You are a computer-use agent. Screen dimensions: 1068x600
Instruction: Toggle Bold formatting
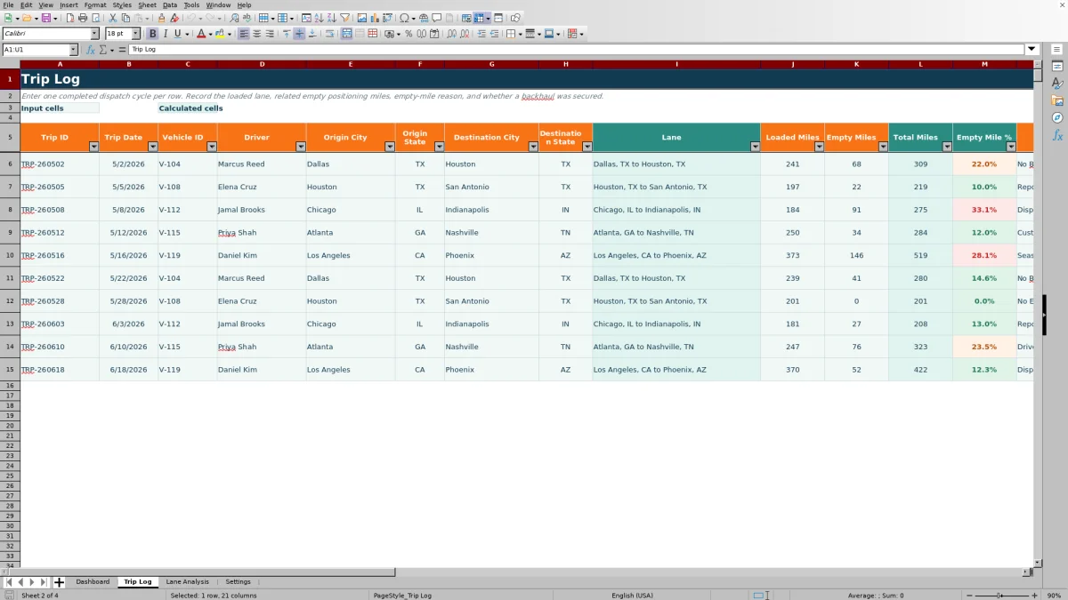[x=152, y=34]
